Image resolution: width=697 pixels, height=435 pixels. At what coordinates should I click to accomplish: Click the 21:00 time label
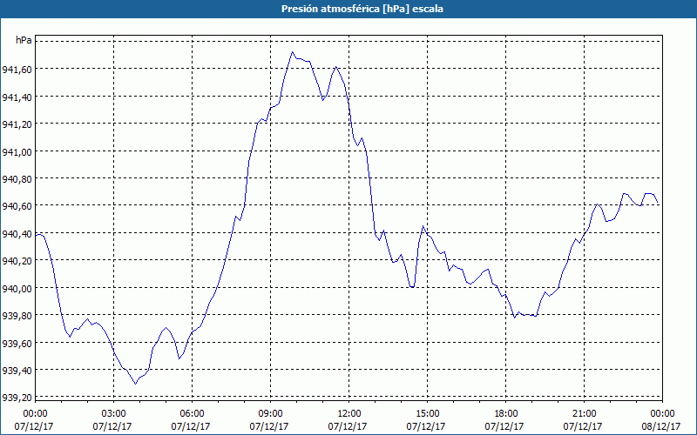coord(584,414)
